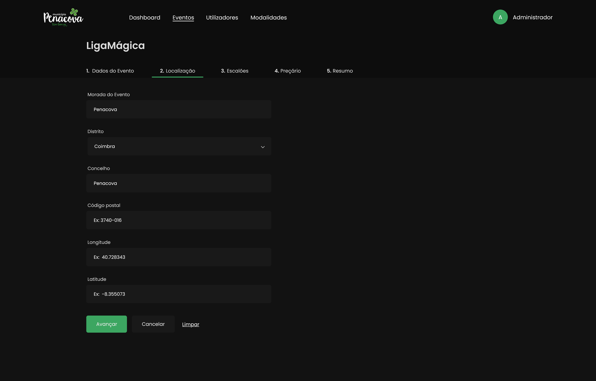Expand the Distrito dropdown chevron
Image resolution: width=596 pixels, height=381 pixels.
(x=263, y=147)
